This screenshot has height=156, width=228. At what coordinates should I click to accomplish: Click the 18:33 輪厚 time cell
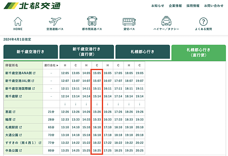point(129,119)
